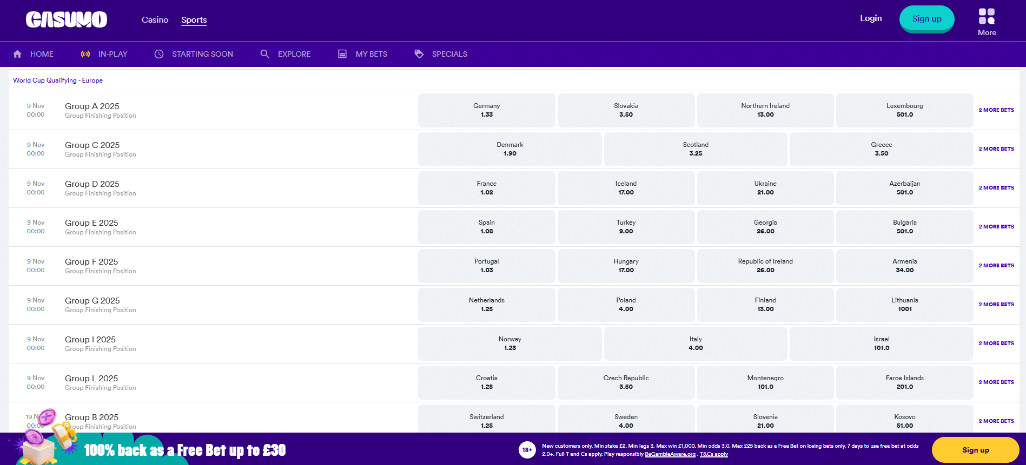
Task: Click the Casumo logo
Action: coord(67,19)
